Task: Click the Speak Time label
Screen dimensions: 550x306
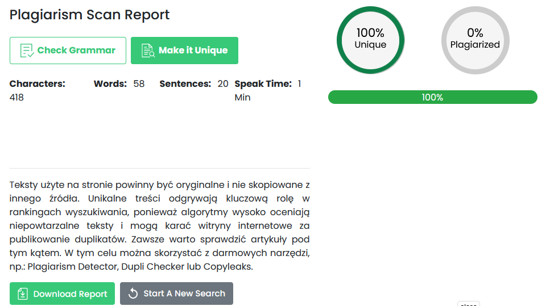Action: (x=263, y=83)
